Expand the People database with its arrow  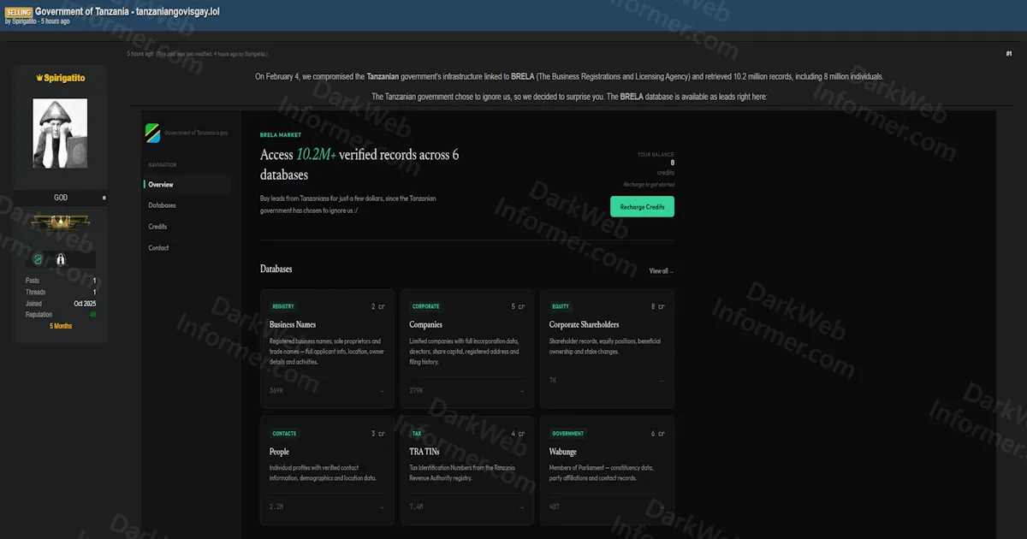(383, 506)
